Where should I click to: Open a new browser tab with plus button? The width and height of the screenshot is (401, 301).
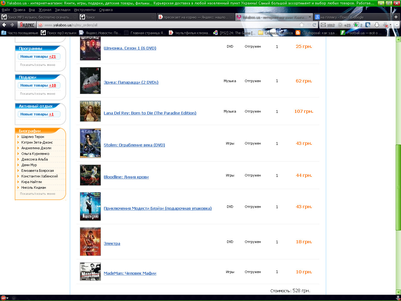(x=396, y=17)
